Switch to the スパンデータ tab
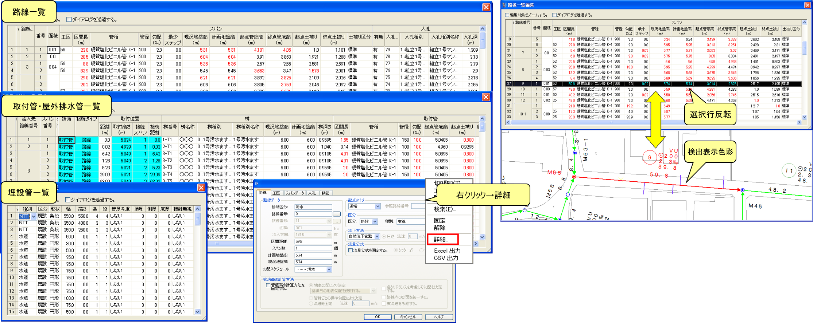813x323 pixels. point(295,193)
